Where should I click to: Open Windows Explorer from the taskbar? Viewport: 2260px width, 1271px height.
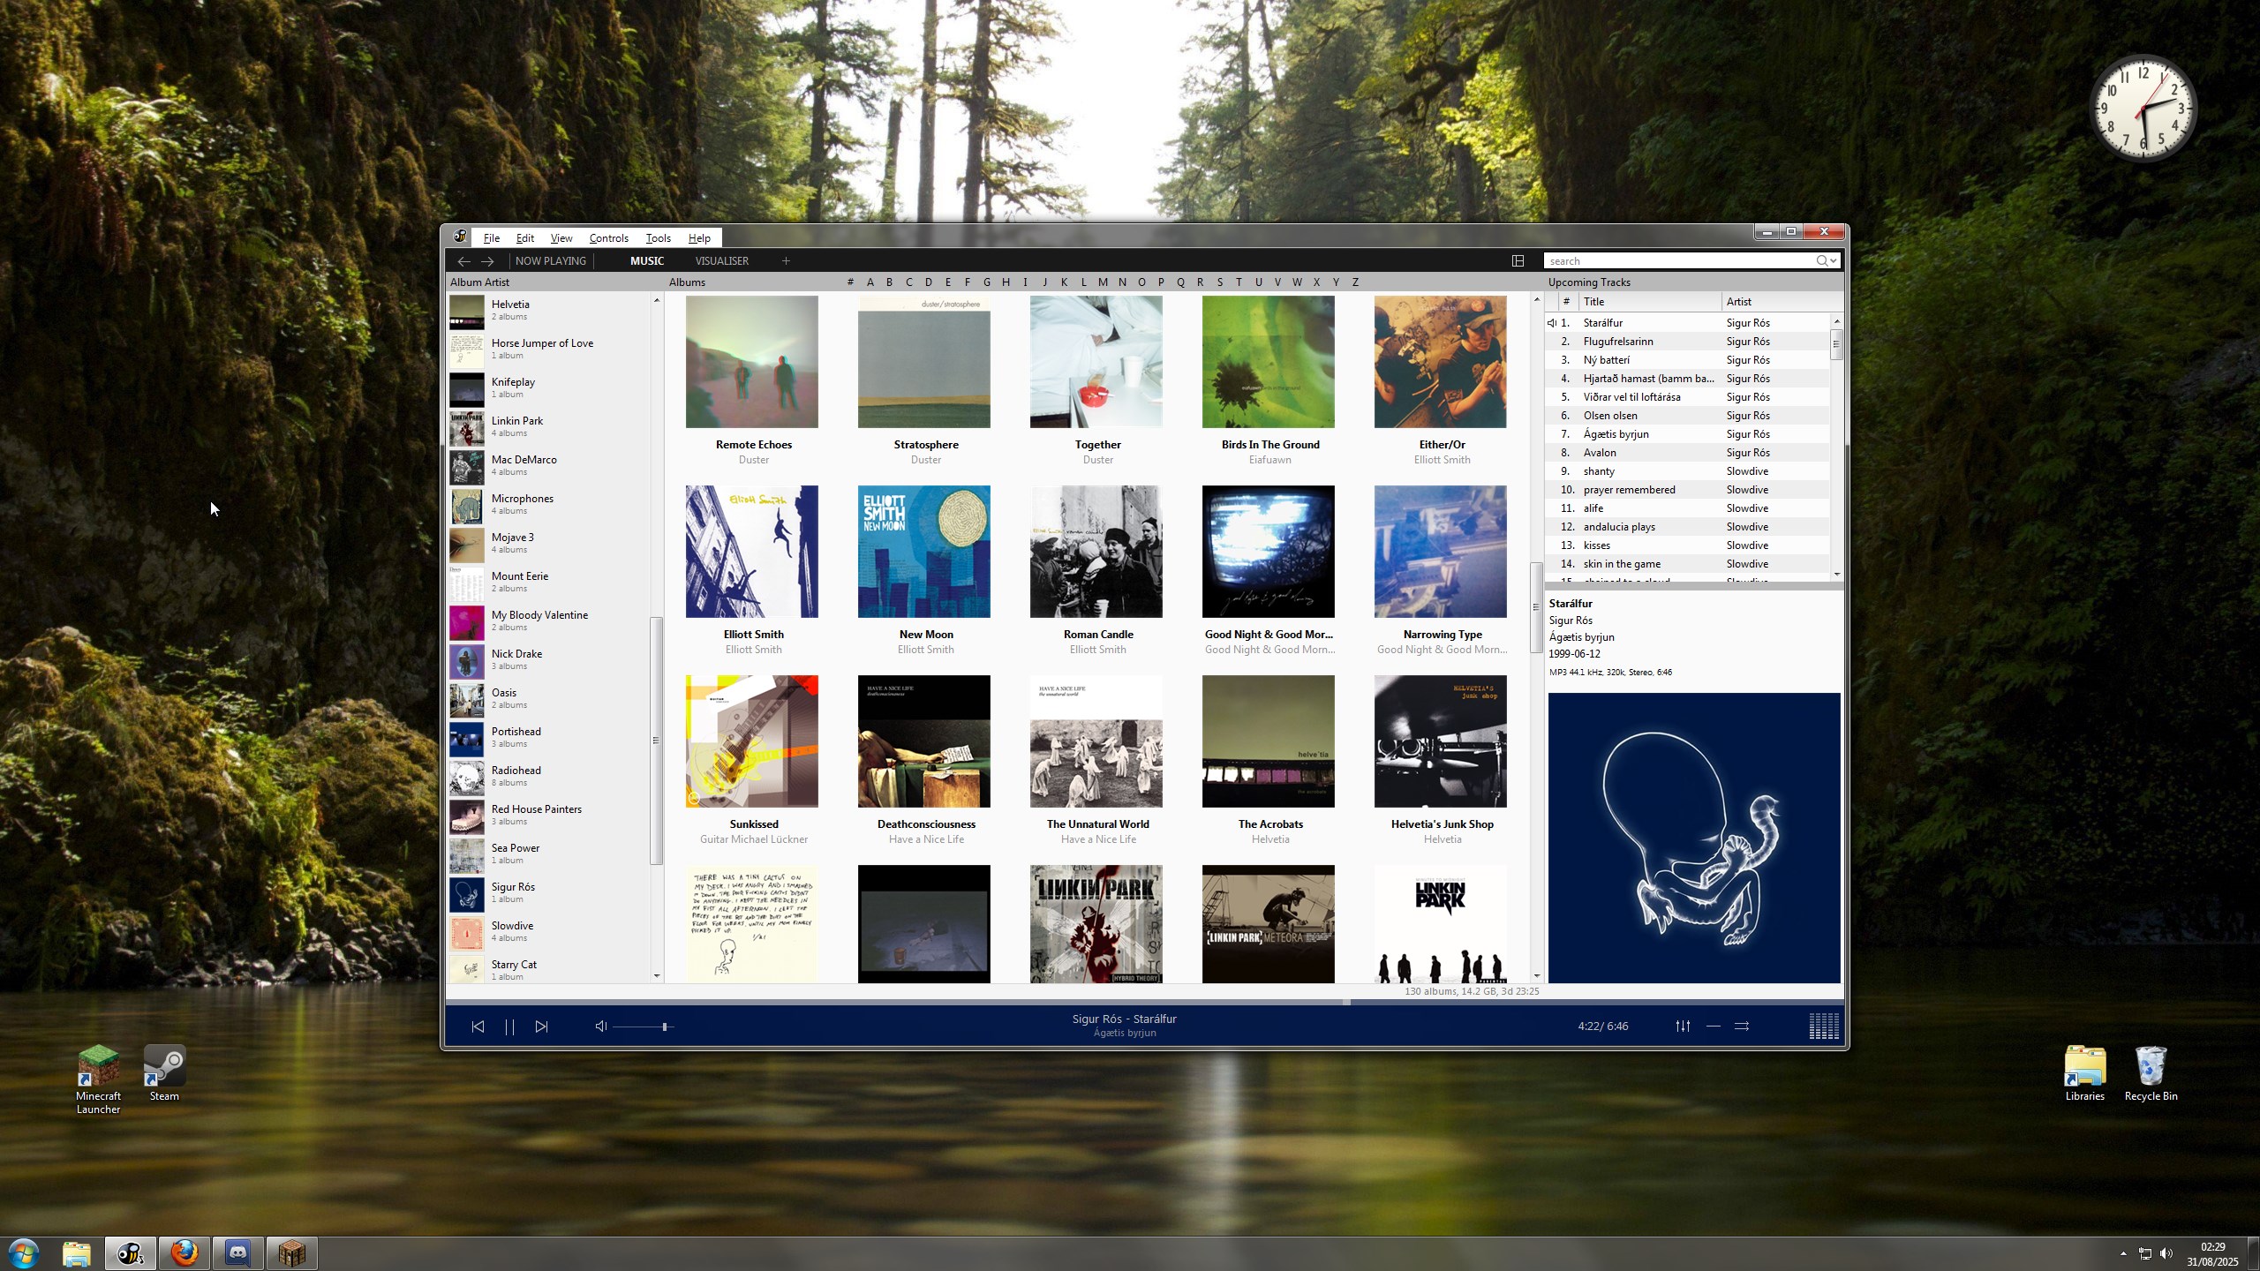coord(77,1253)
